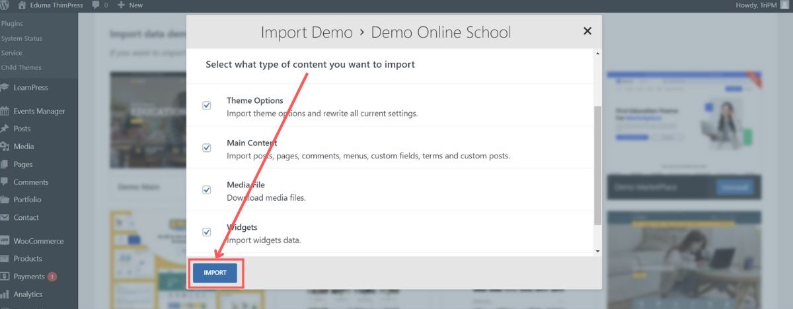Viewport: 793px width, 309px height.
Task: Uncheck the Theme Options checkbox
Action: 207,106
